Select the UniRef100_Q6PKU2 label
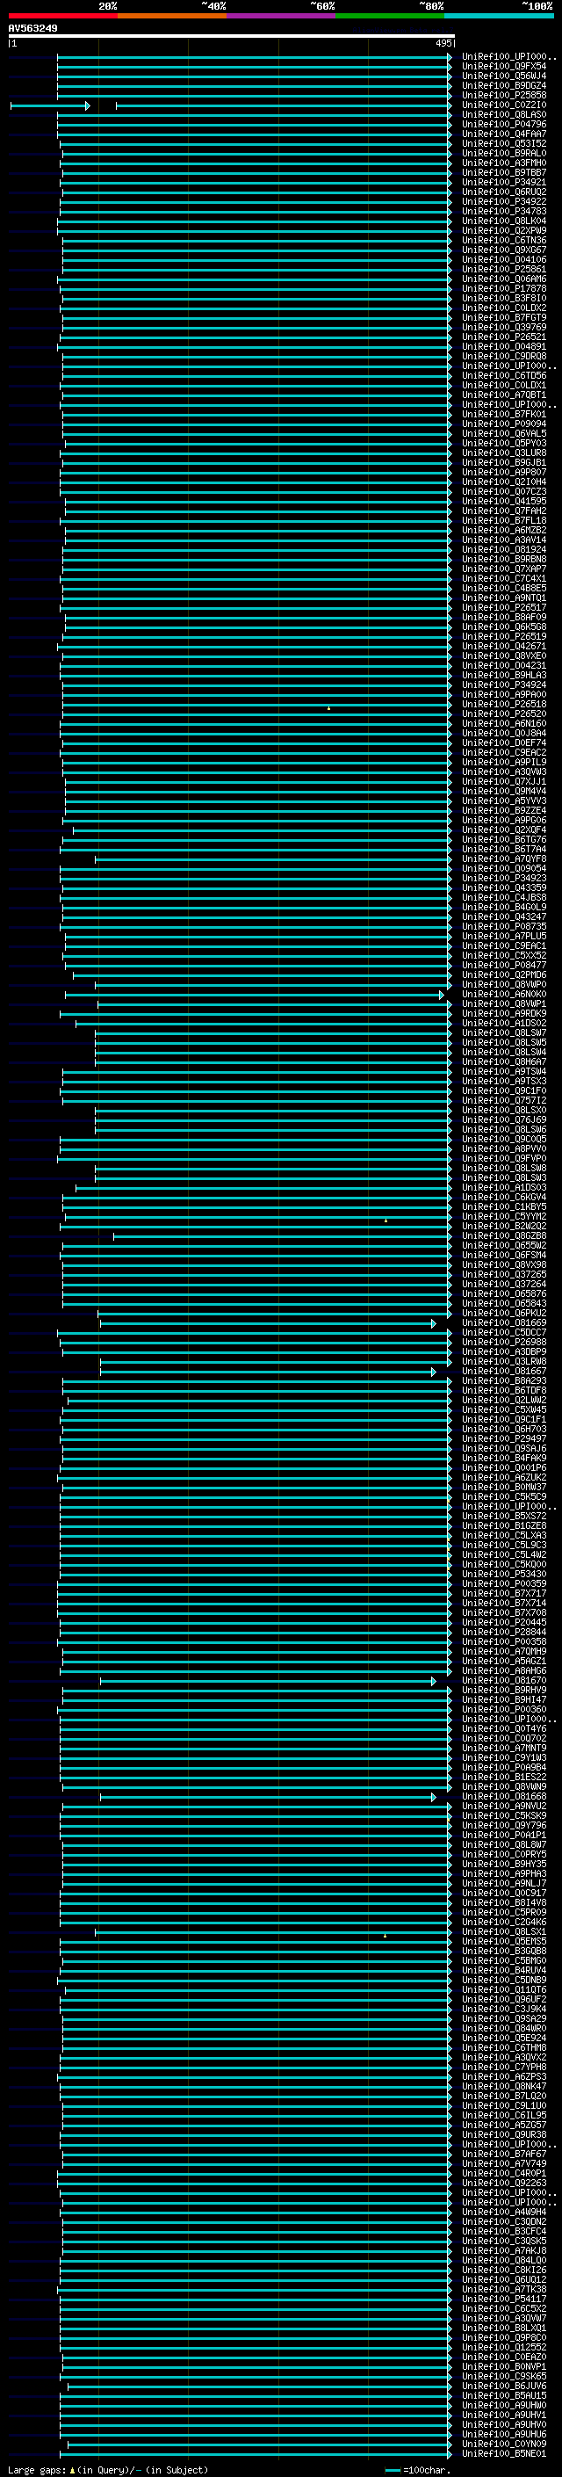The image size is (562, 2477). coord(503,1314)
